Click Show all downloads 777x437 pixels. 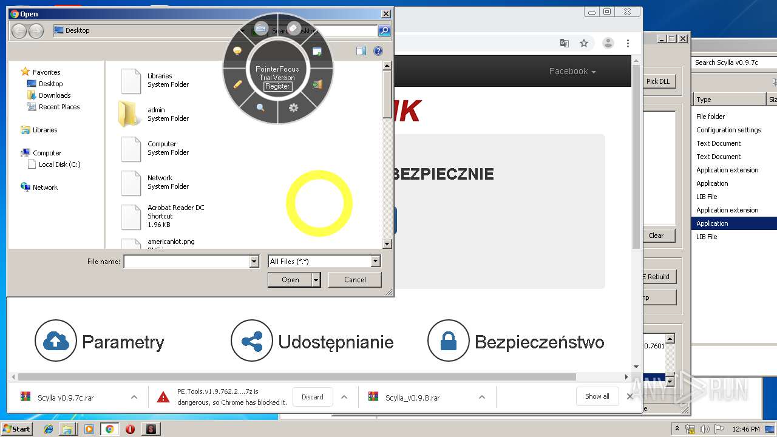597,396
